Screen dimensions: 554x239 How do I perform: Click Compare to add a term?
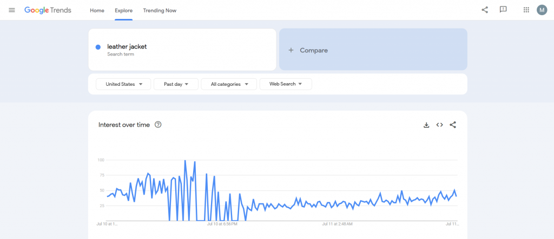373,50
